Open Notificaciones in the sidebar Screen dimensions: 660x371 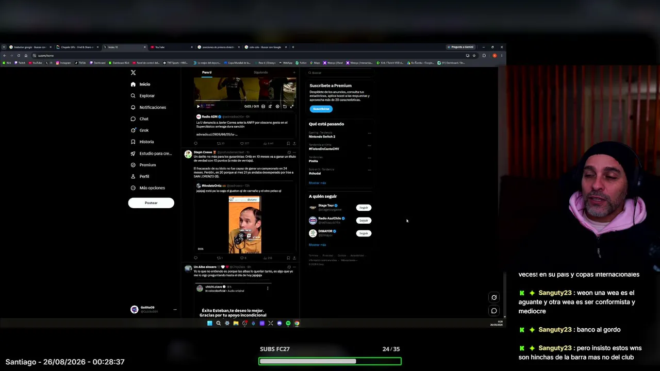[x=148, y=107]
